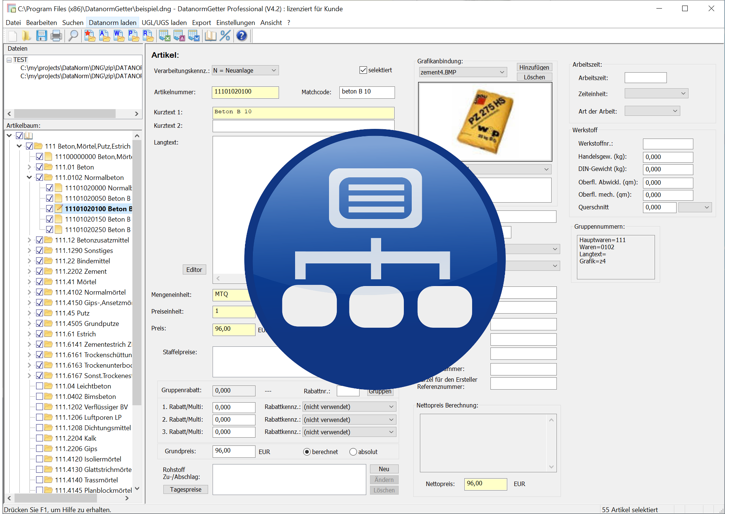Click the blue help question mark icon

[x=242, y=36]
